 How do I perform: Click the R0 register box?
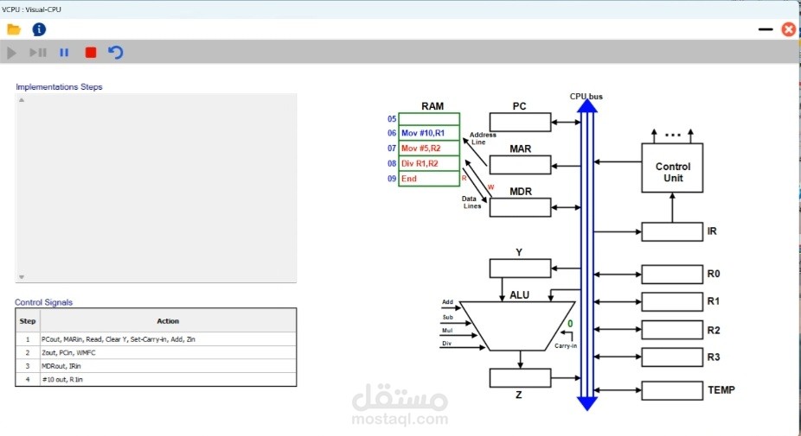[672, 275]
